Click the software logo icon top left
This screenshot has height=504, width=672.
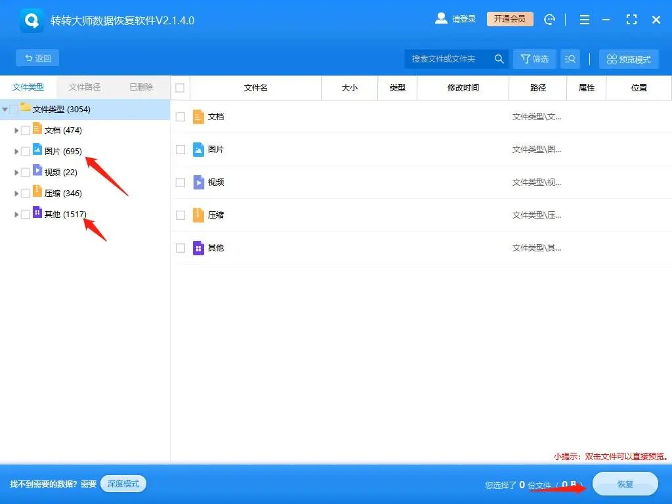click(x=30, y=20)
